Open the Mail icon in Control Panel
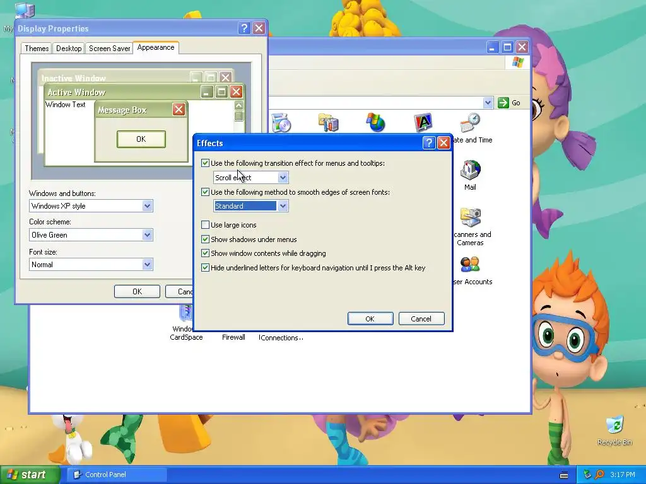Viewport: 646px width, 484px height. (x=470, y=170)
